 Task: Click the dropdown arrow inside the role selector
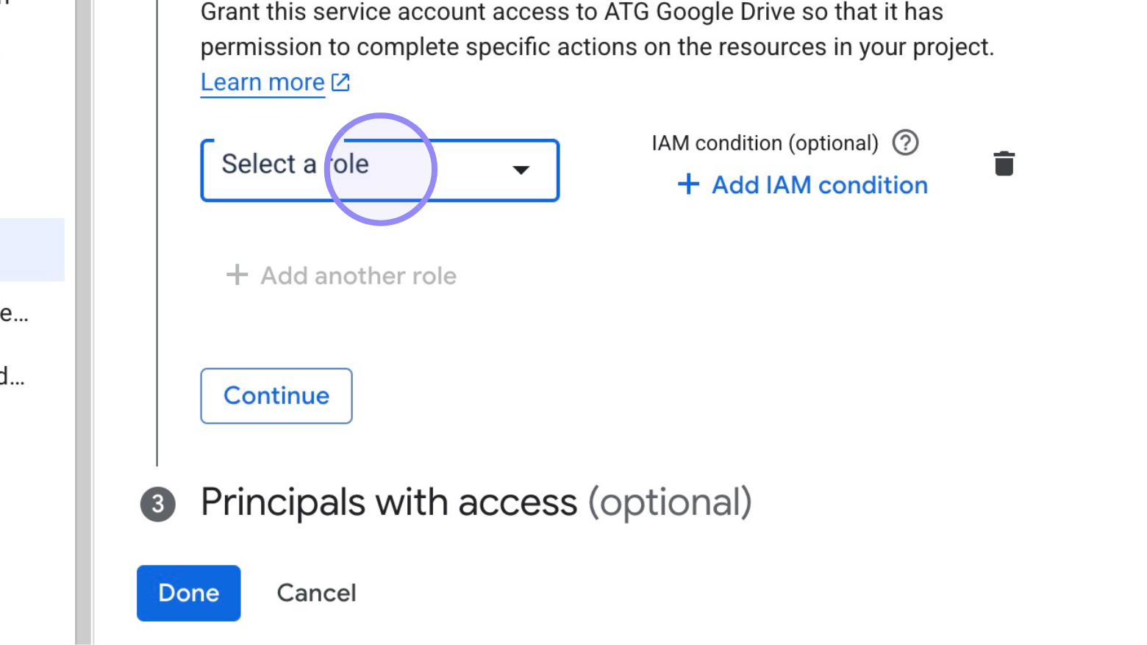(521, 170)
